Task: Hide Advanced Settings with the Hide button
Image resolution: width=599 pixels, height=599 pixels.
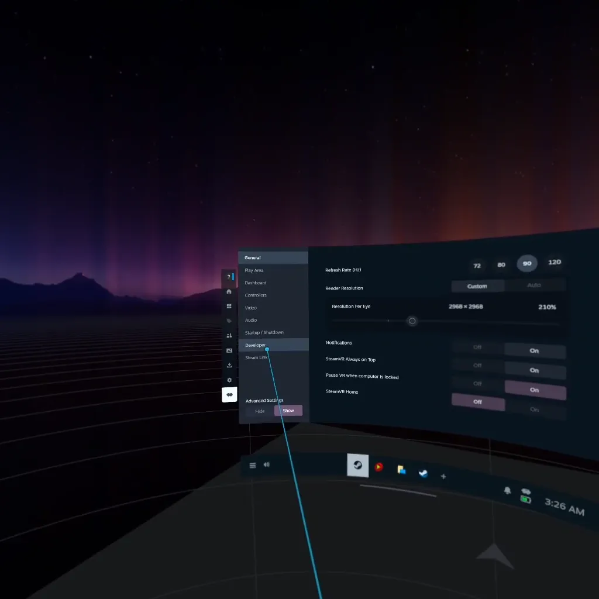Action: tap(260, 411)
